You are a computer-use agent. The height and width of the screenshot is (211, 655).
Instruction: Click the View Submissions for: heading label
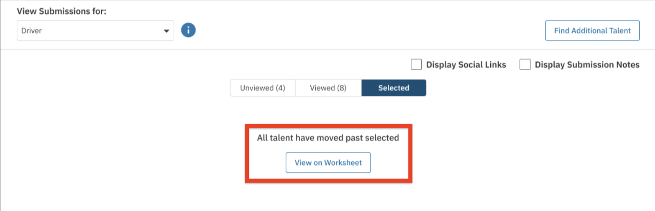click(61, 11)
